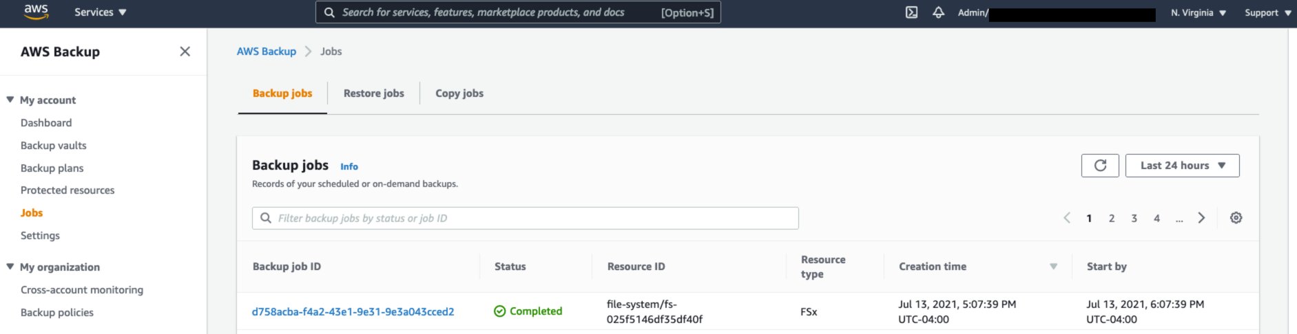Viewport: 1297px width, 334px height.
Task: Open Backup policies in the sidebar
Action: pos(57,313)
